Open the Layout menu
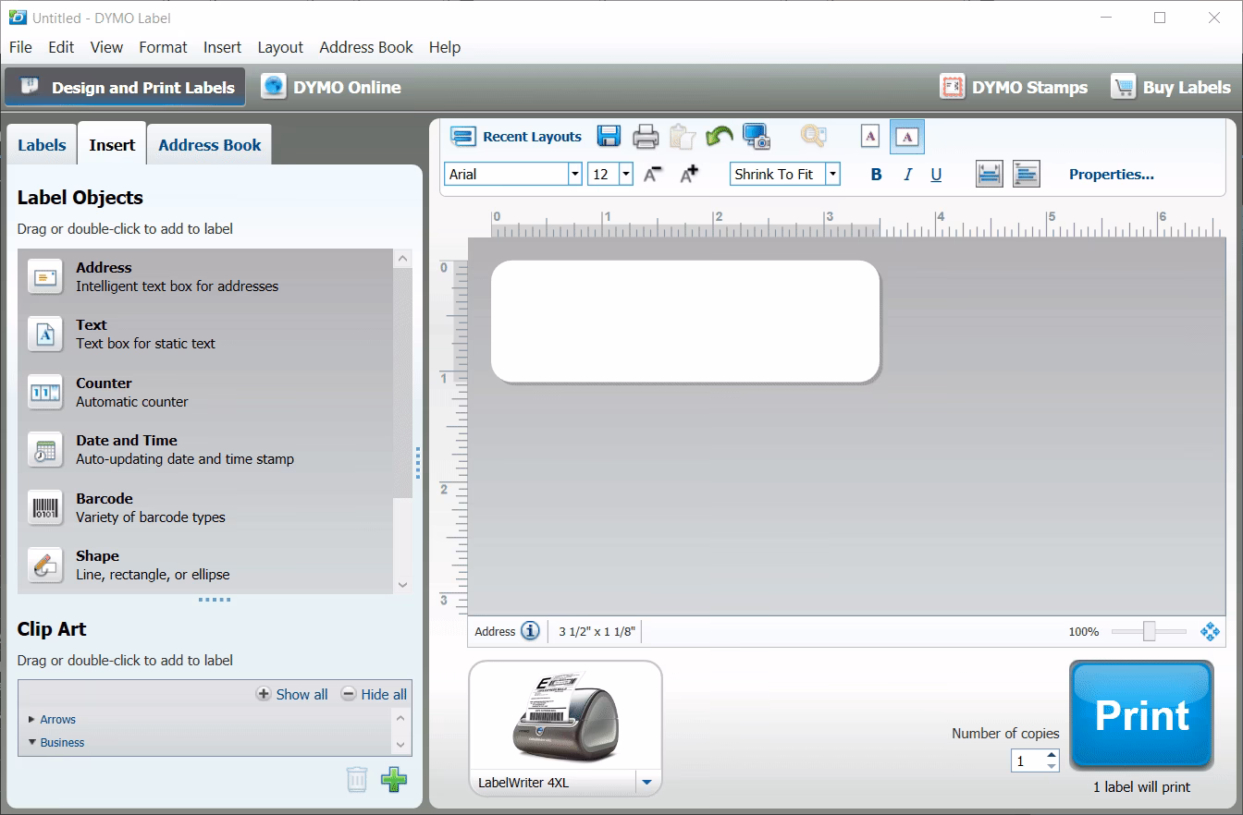This screenshot has height=815, width=1243. tap(280, 47)
